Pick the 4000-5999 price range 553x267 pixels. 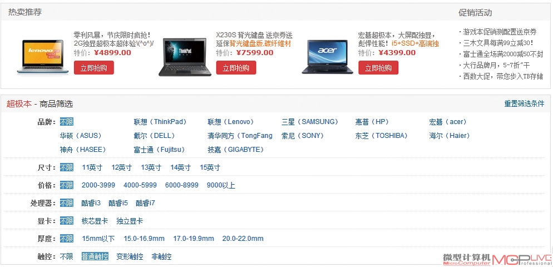click(140, 185)
